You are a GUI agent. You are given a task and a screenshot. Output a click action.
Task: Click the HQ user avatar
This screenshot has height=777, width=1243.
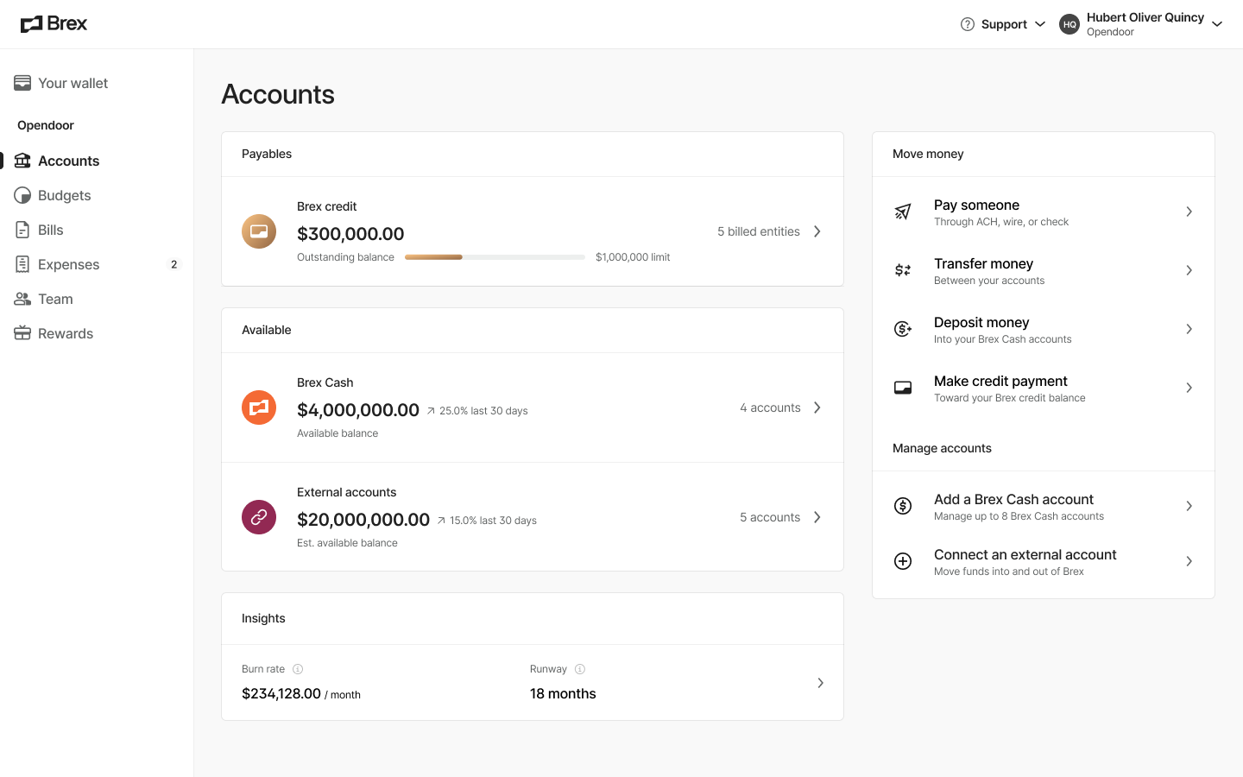coord(1069,24)
